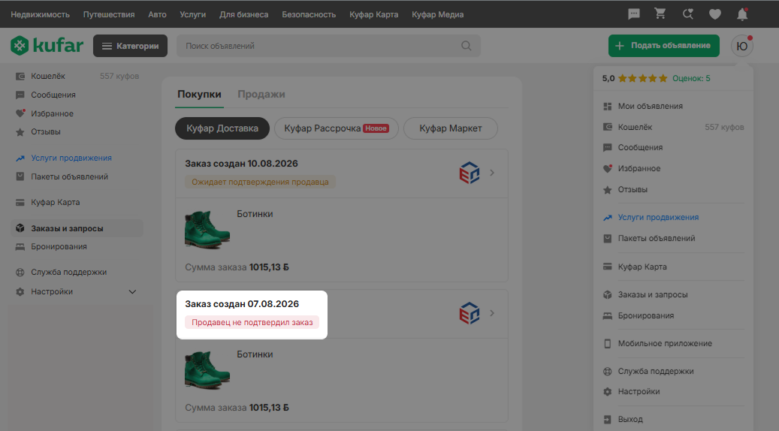Open notifications bell icon
Screen dimensions: 779x431
pos(742,14)
